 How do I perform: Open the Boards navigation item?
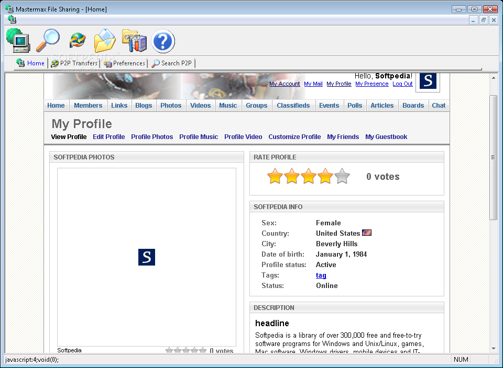[413, 105]
